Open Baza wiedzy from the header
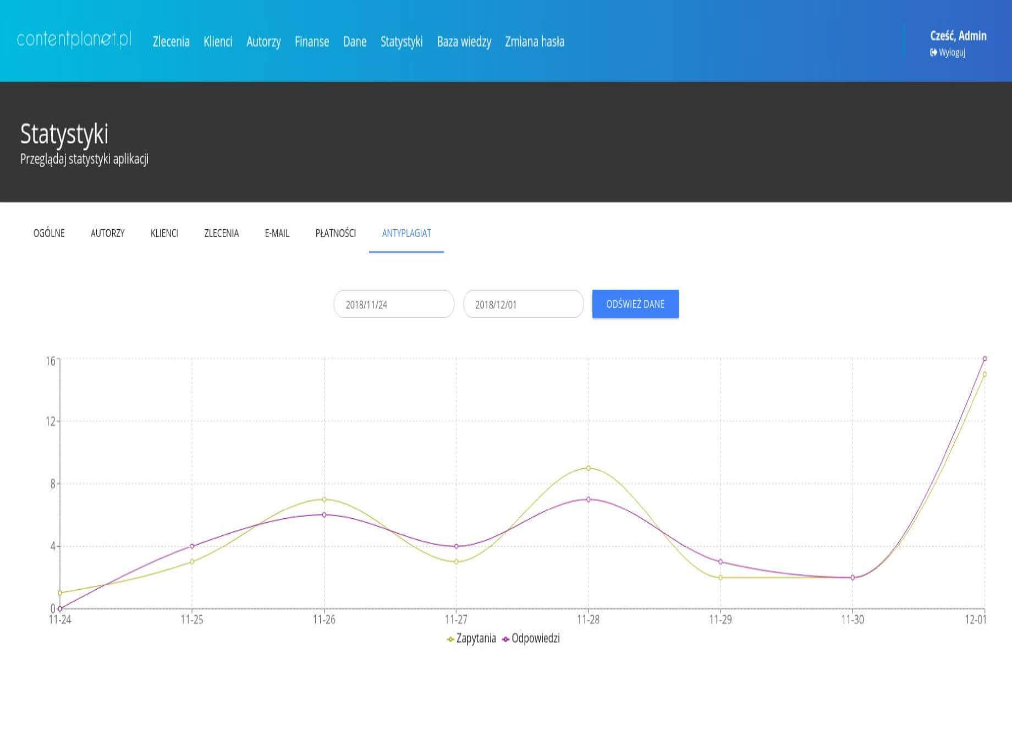Screen dimensions: 1012x742 pos(464,42)
